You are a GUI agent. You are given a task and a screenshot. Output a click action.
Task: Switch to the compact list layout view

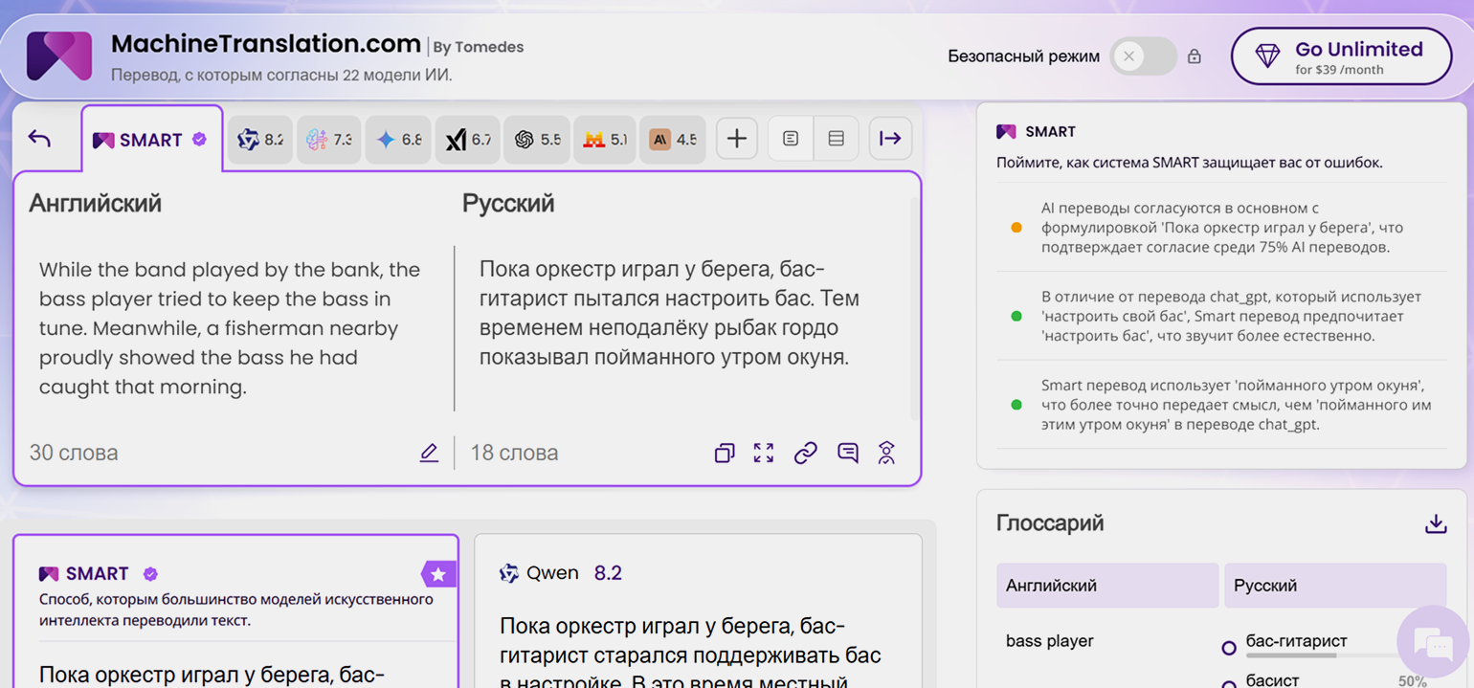pyautogui.click(x=836, y=139)
